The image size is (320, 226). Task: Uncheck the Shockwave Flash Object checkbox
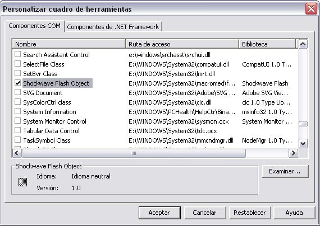click(18, 83)
